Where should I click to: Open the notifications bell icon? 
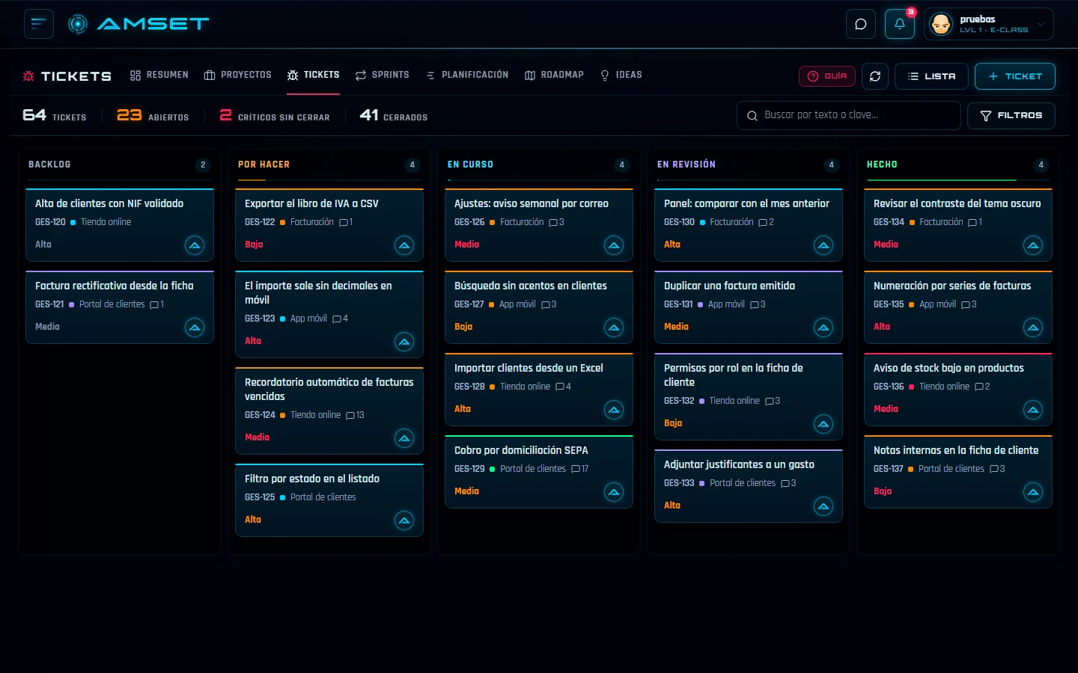coord(900,24)
